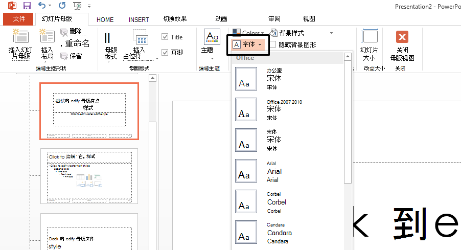461x250 pixels.
Task: Switch to the HOME tab
Action: coord(105,20)
